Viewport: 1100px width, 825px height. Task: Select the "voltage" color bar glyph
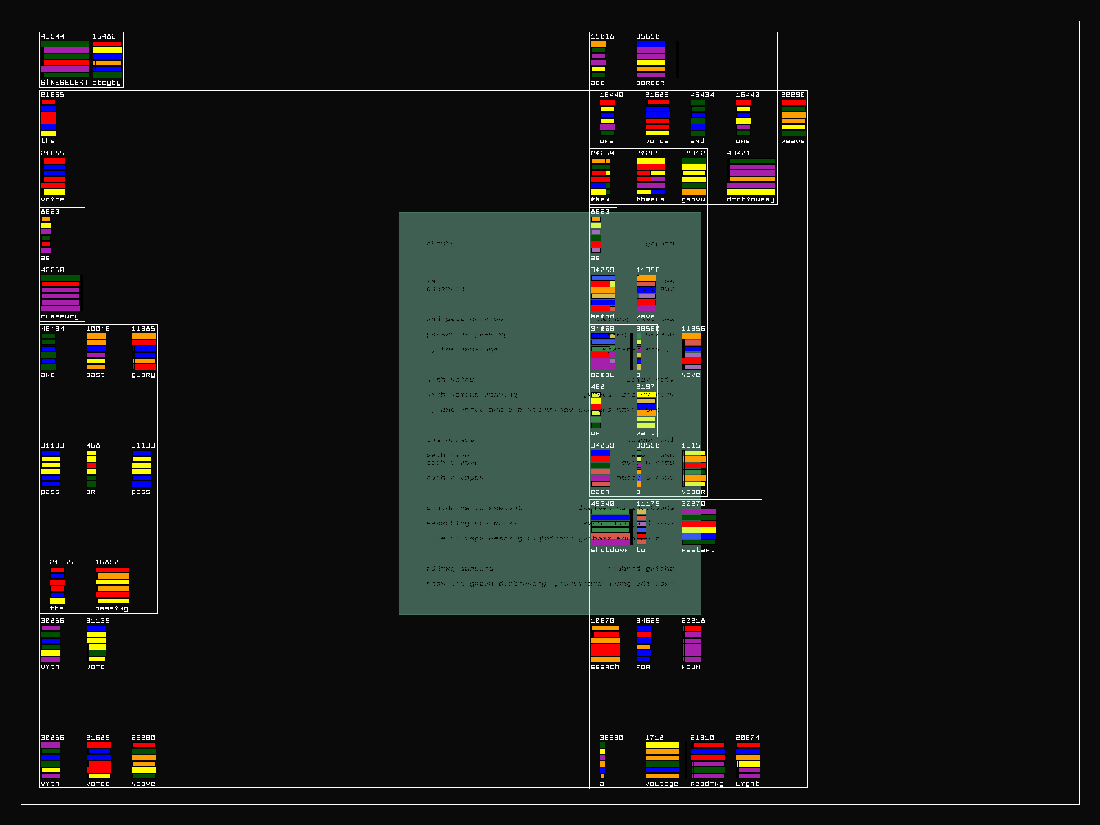click(x=662, y=760)
